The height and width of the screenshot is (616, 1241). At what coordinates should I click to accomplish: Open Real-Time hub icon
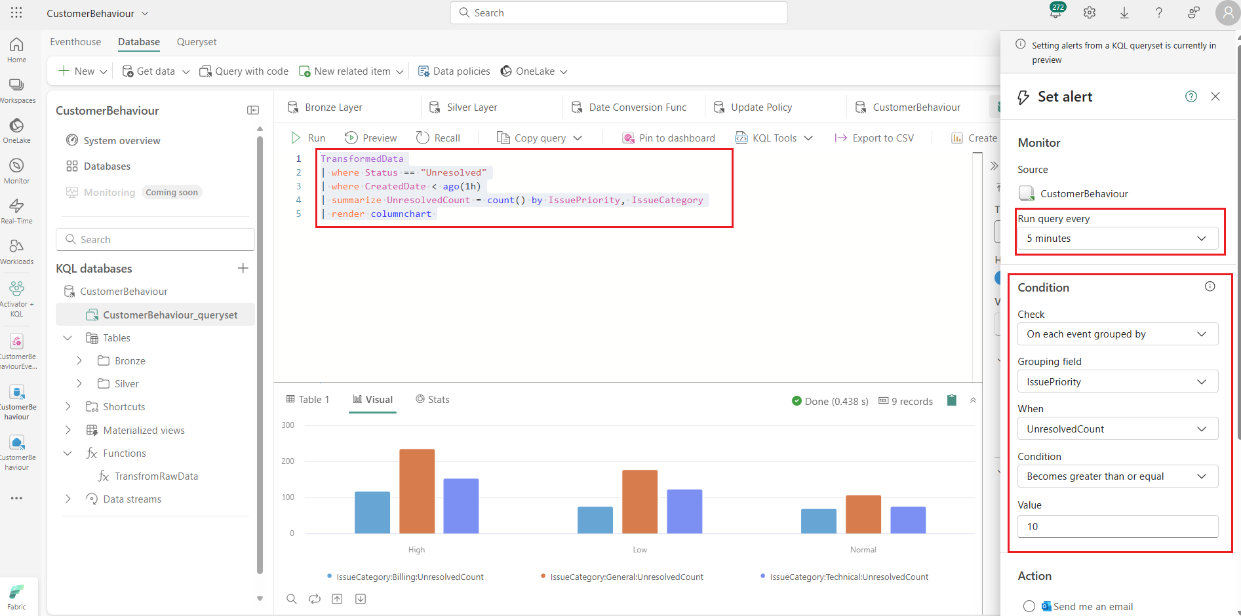(x=16, y=211)
